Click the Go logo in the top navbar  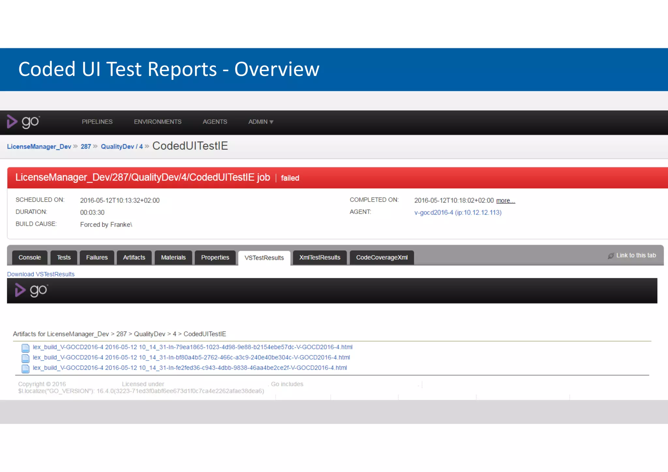coord(23,122)
